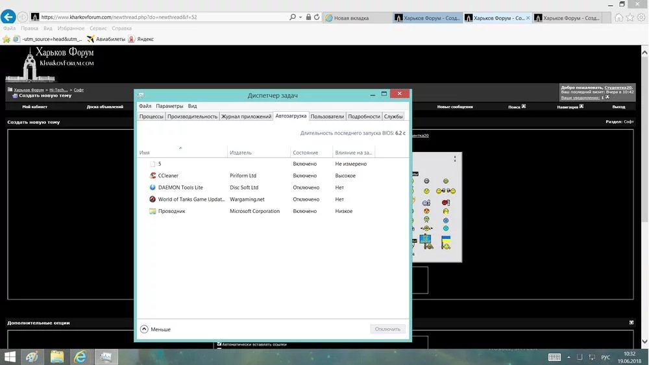649x365 pixels.
Task: Select the World of Tanks updater icon
Action: click(x=153, y=199)
